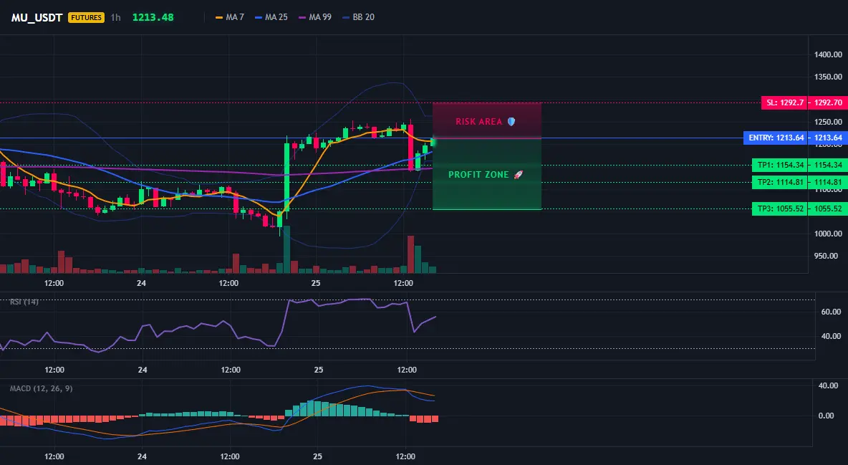Screen dimensions: 848x465
Task: Toggle the MA 99 legend item
Action: click(314, 17)
